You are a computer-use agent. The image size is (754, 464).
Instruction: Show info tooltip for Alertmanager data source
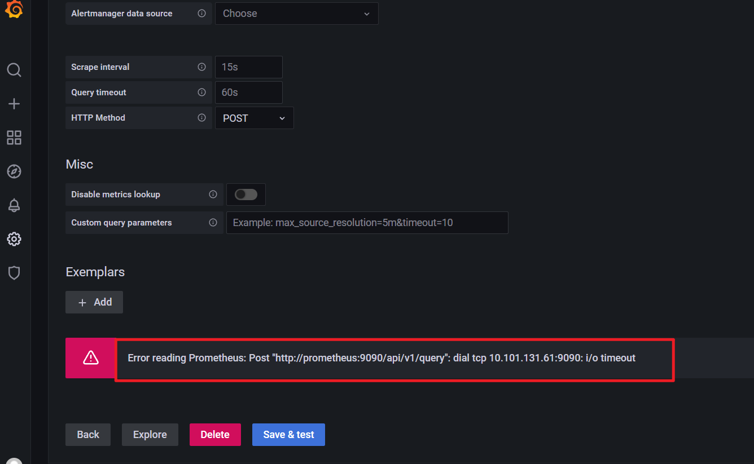pyautogui.click(x=201, y=14)
